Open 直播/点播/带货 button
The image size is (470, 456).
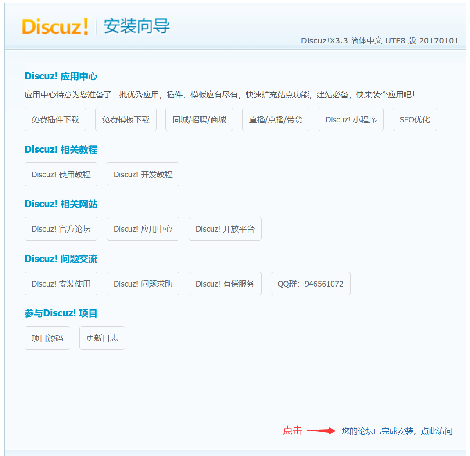[276, 119]
